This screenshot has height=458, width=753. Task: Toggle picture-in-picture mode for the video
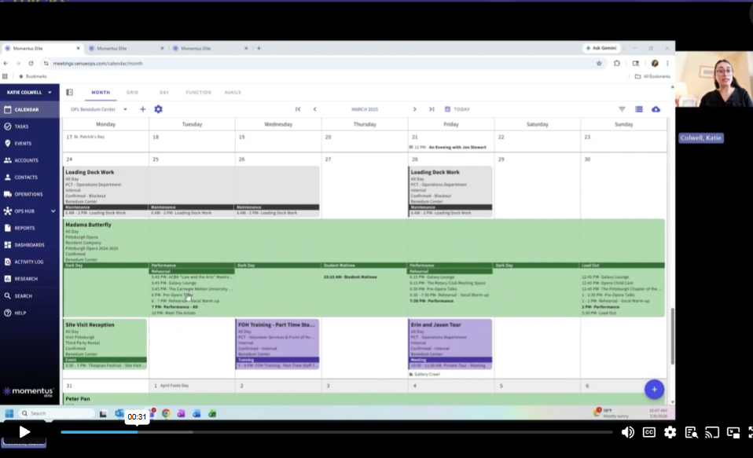[x=733, y=433]
